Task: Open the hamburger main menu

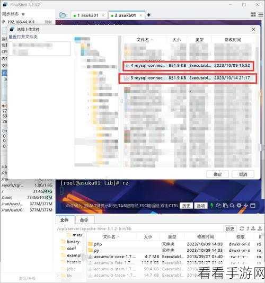Action: point(261,15)
